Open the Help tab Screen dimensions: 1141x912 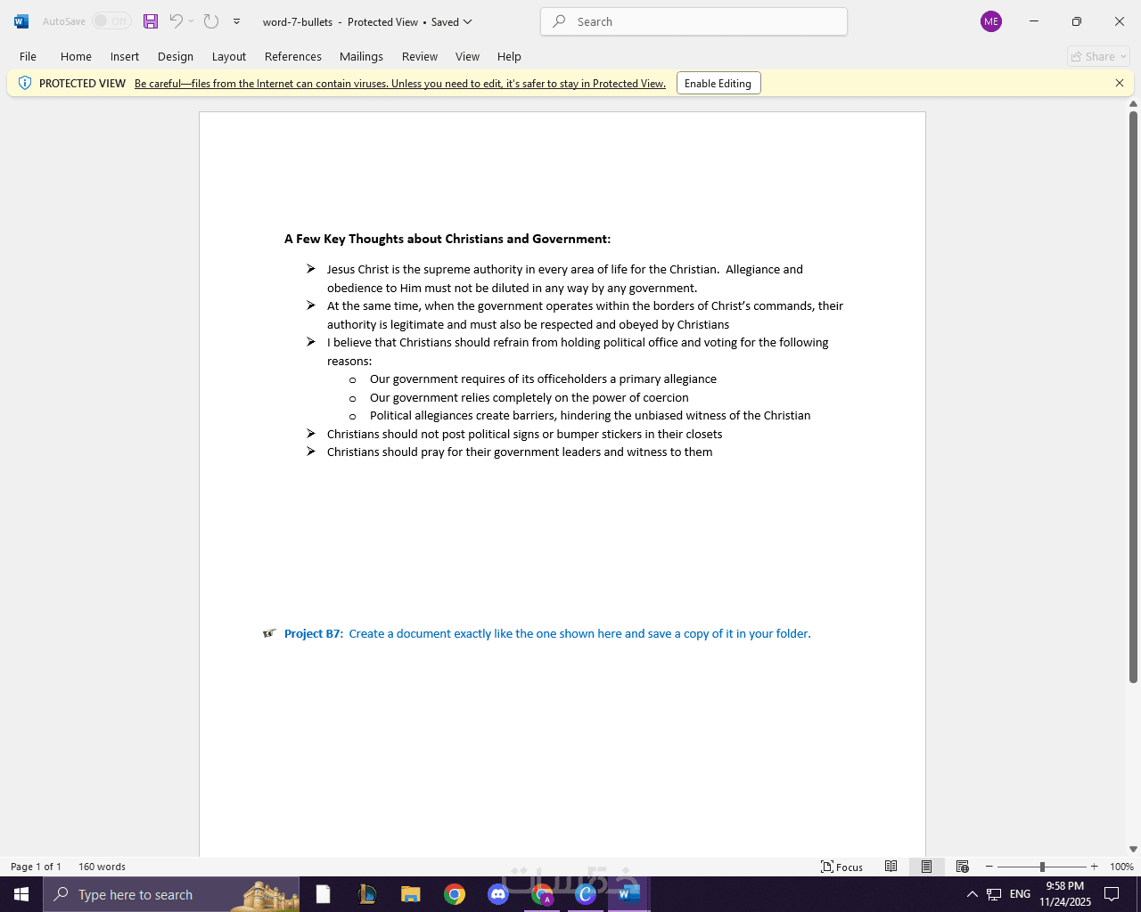coord(509,56)
